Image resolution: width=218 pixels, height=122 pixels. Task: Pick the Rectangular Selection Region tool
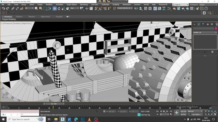point(45,8)
